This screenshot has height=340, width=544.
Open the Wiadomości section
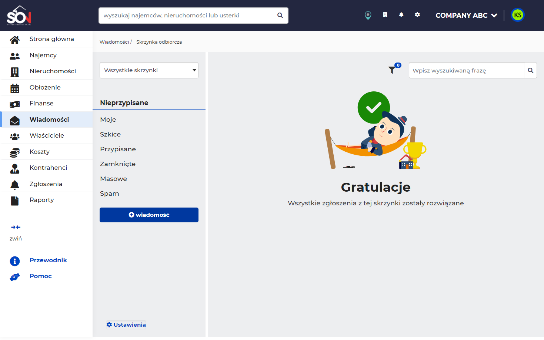tap(49, 119)
